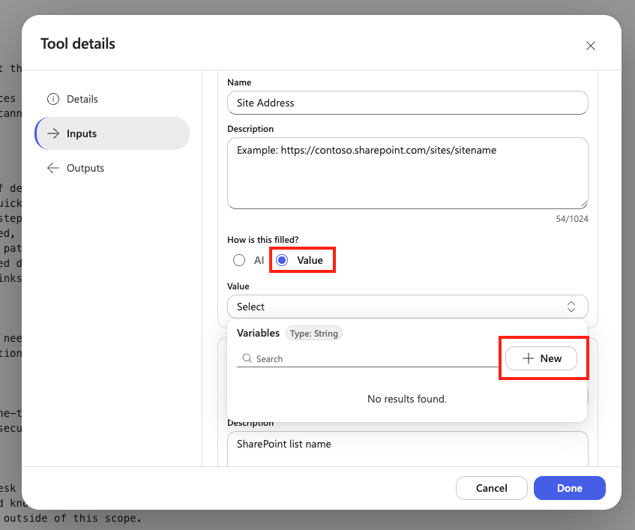Click the No results found message
The width and height of the screenshot is (635, 530).
[x=407, y=399]
